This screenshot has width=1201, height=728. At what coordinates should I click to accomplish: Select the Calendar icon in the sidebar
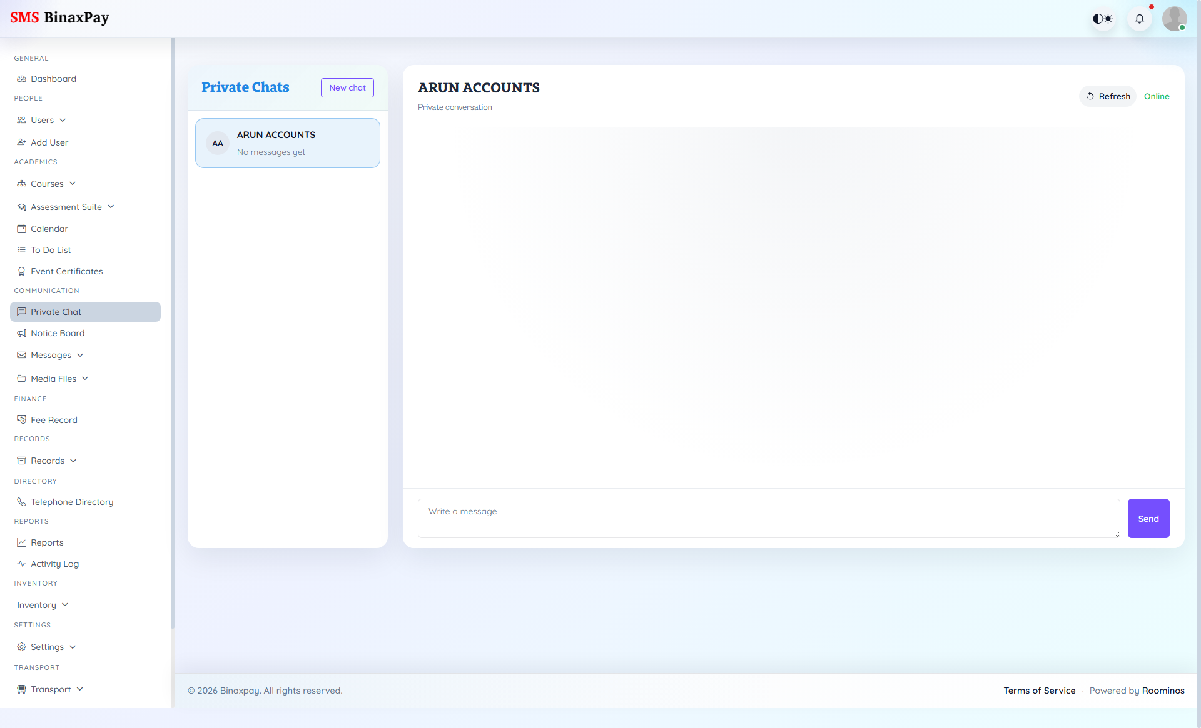(22, 229)
